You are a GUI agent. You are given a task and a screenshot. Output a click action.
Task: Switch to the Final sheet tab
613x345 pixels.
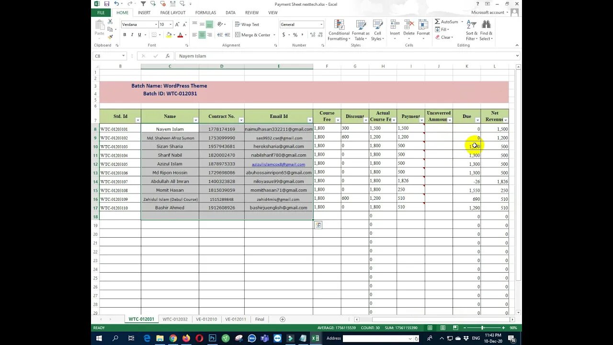260,319
